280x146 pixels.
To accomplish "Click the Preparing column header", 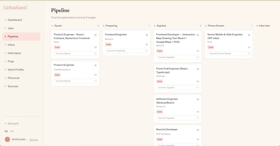I will (111, 26).
